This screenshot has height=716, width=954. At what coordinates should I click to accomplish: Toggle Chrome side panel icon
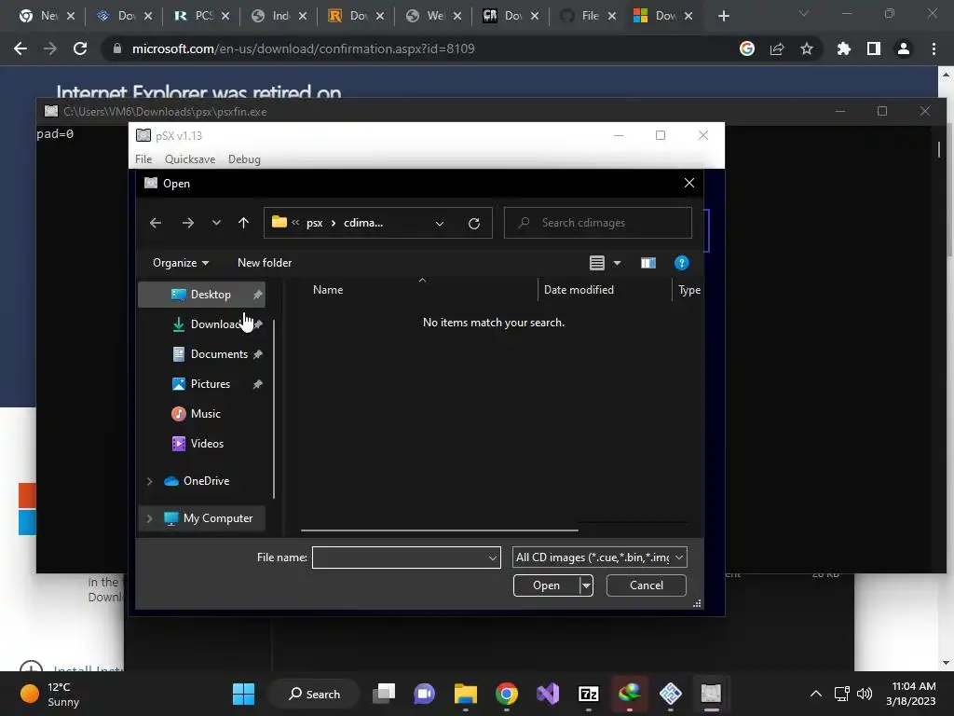point(874,48)
